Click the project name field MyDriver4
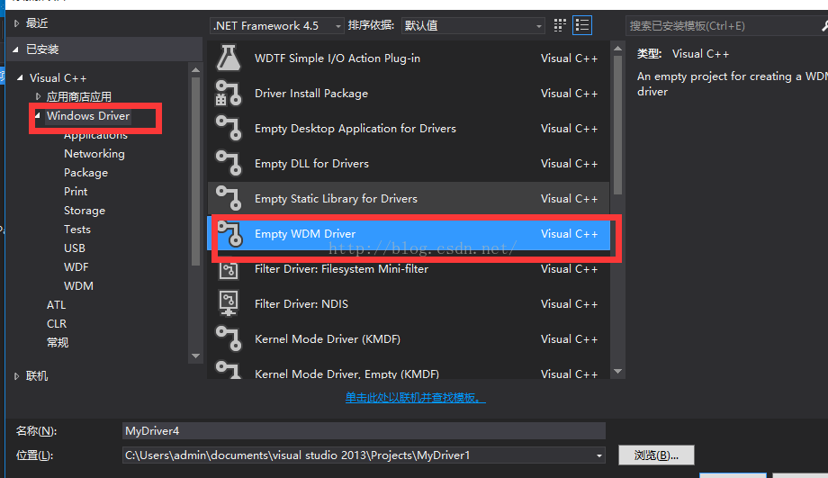The image size is (828, 478). 364,431
